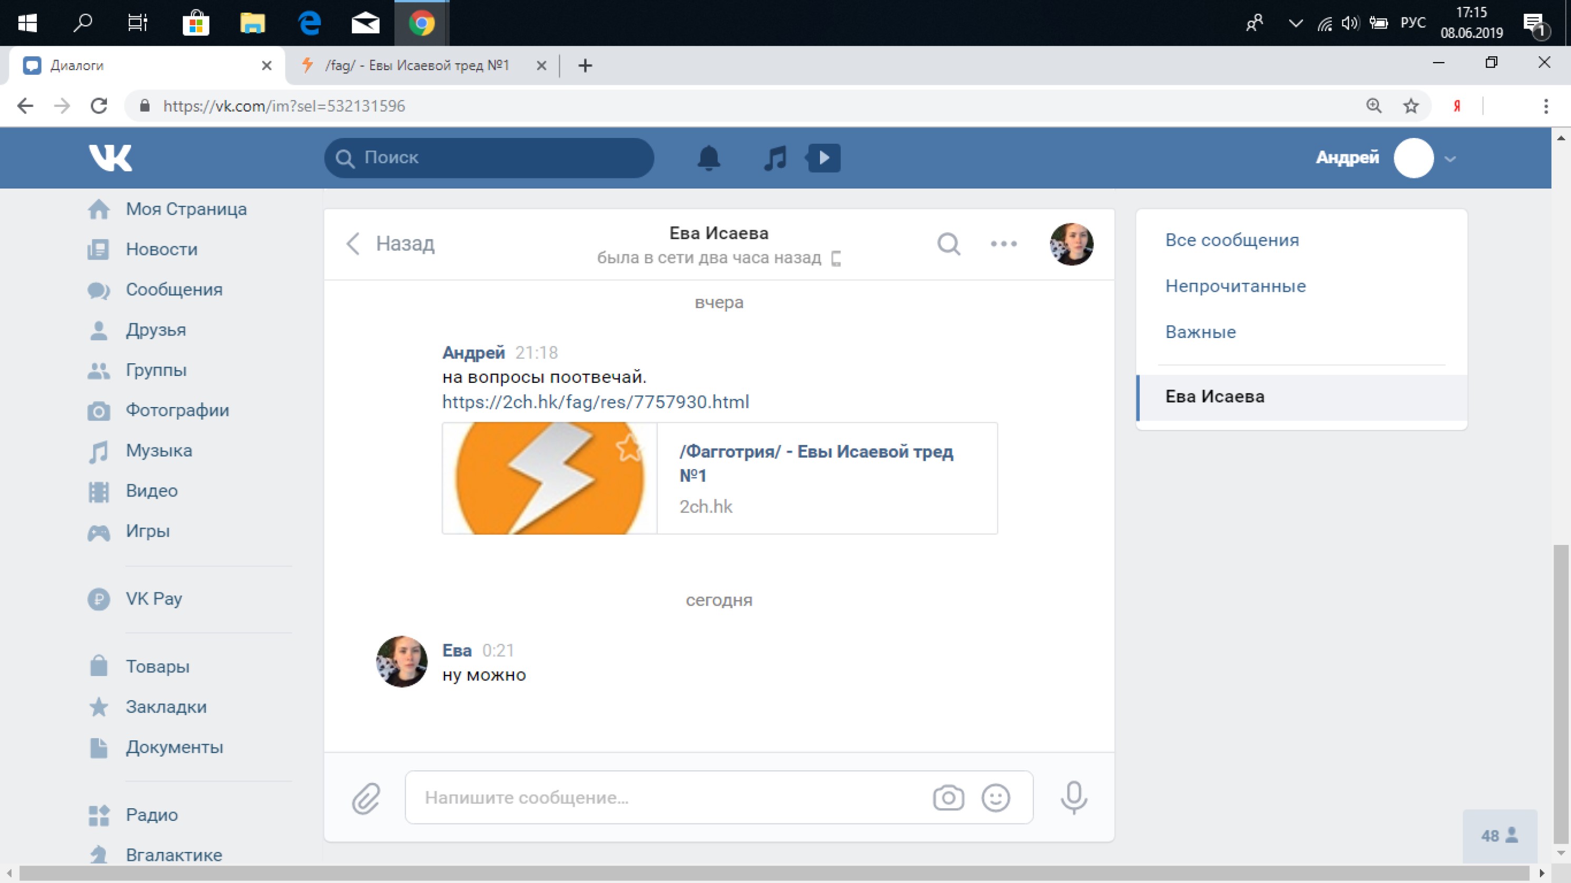Image resolution: width=1571 pixels, height=883 pixels.
Task: Open Сообщения in the left menu
Action: [173, 290]
